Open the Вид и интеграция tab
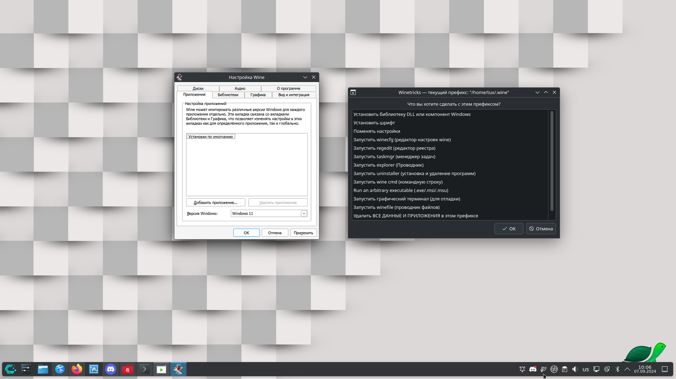Image resolution: width=676 pixels, height=379 pixels. pyautogui.click(x=294, y=95)
